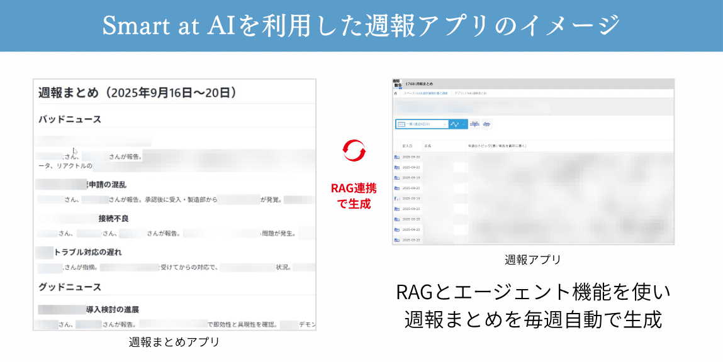Open the space link in breadcrumb

pyautogui.click(x=425, y=93)
